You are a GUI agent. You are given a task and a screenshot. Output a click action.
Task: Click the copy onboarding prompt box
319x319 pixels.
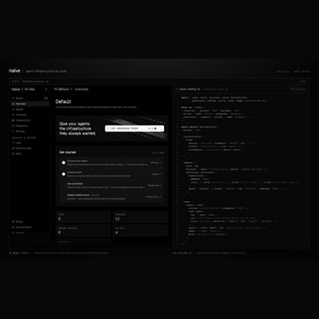pyautogui.click(x=135, y=128)
